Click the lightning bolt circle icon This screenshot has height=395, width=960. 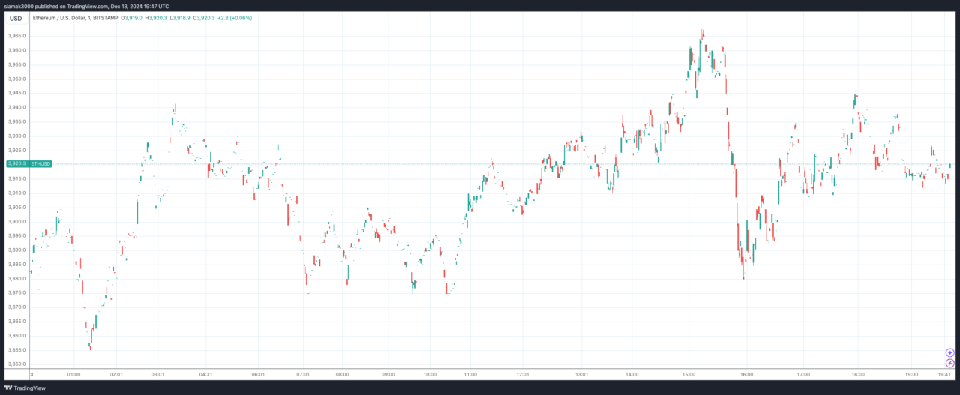click(x=949, y=363)
